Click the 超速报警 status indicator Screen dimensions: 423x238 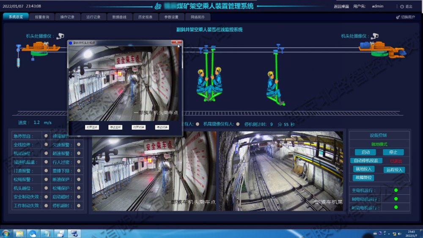click(78, 153)
